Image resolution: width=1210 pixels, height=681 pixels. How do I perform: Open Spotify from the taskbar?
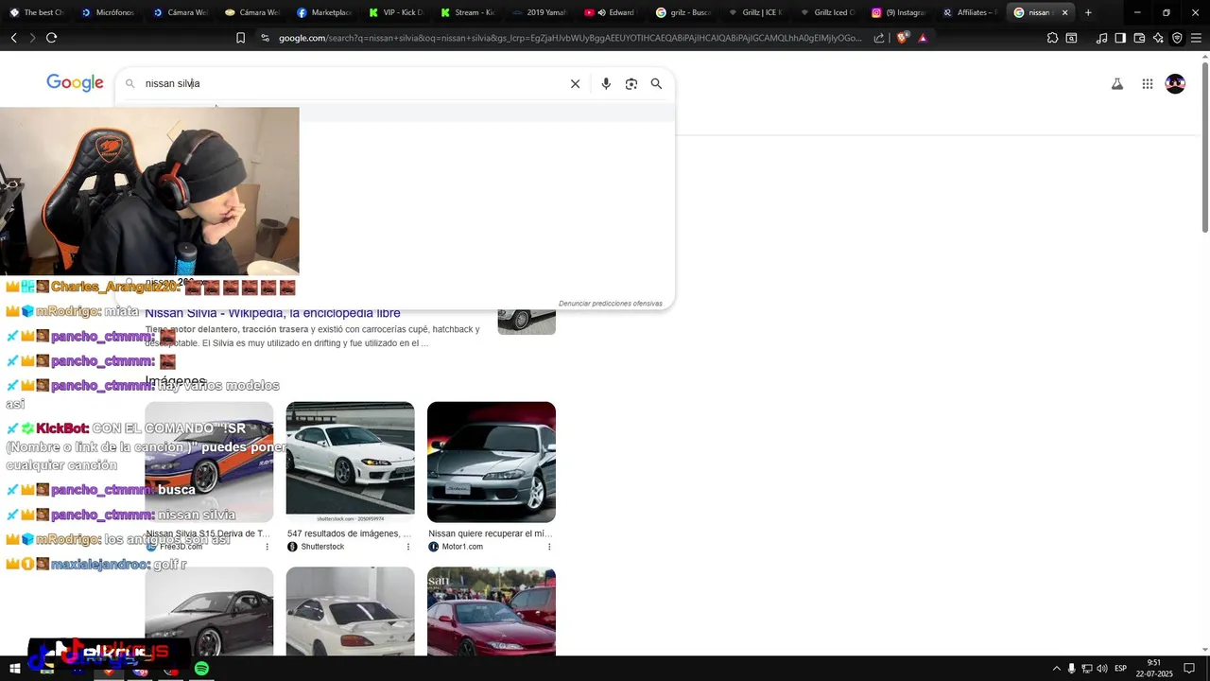coord(201,669)
